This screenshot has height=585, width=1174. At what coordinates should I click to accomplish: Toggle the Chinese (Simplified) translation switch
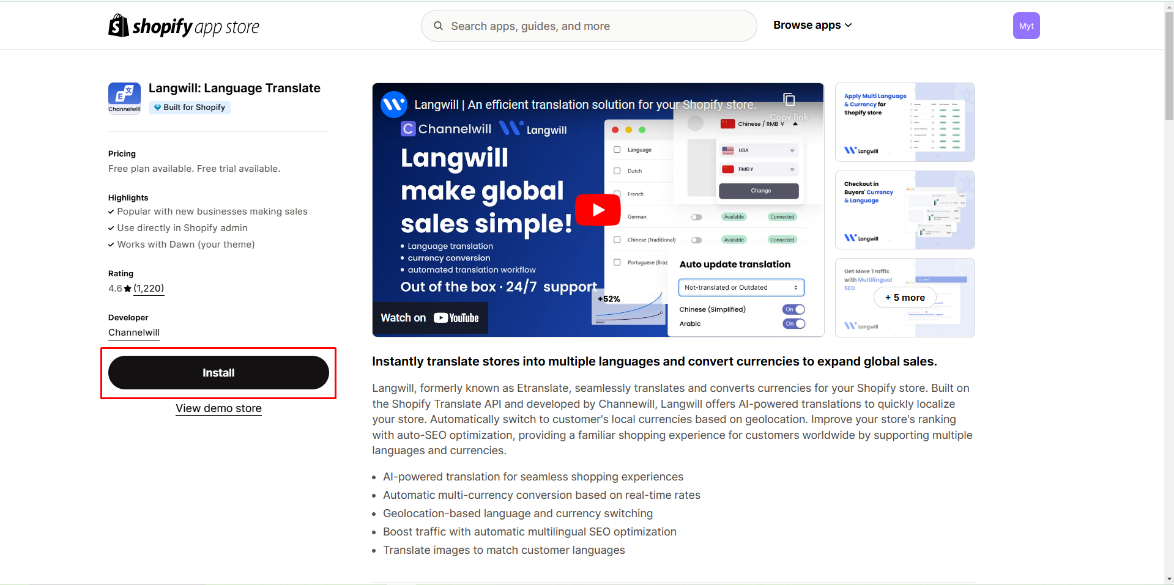[x=793, y=309]
